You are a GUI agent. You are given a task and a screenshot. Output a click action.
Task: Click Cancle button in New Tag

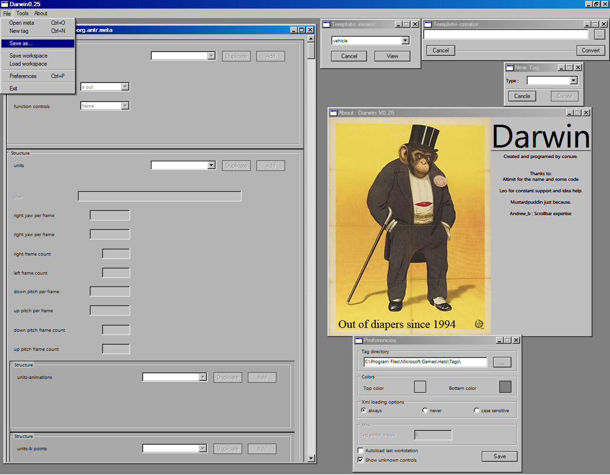coord(522,96)
